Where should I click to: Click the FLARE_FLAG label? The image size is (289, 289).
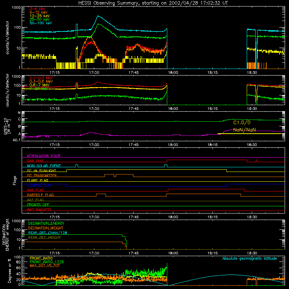38,180
